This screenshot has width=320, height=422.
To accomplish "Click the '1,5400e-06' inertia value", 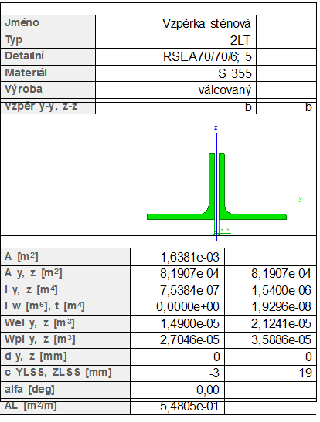I will click(x=281, y=290).
